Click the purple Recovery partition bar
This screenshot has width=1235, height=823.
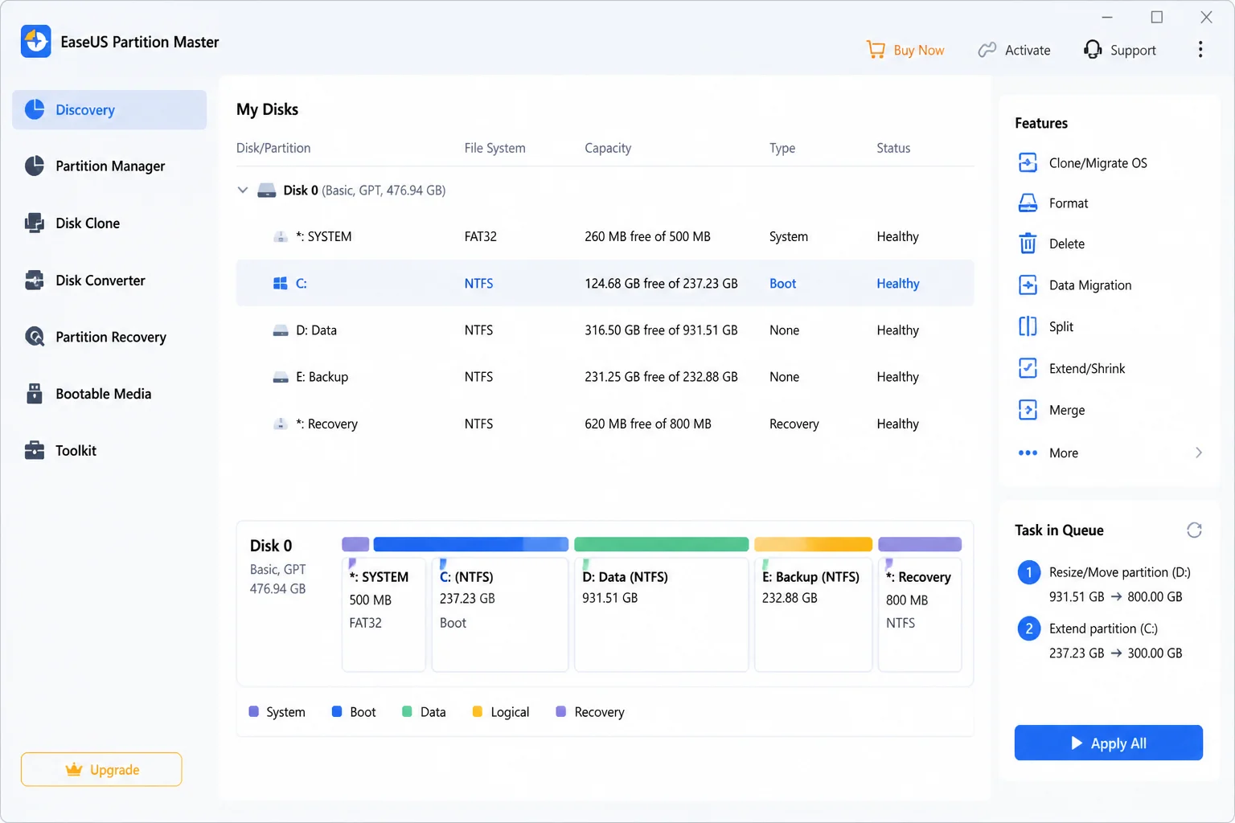920,544
